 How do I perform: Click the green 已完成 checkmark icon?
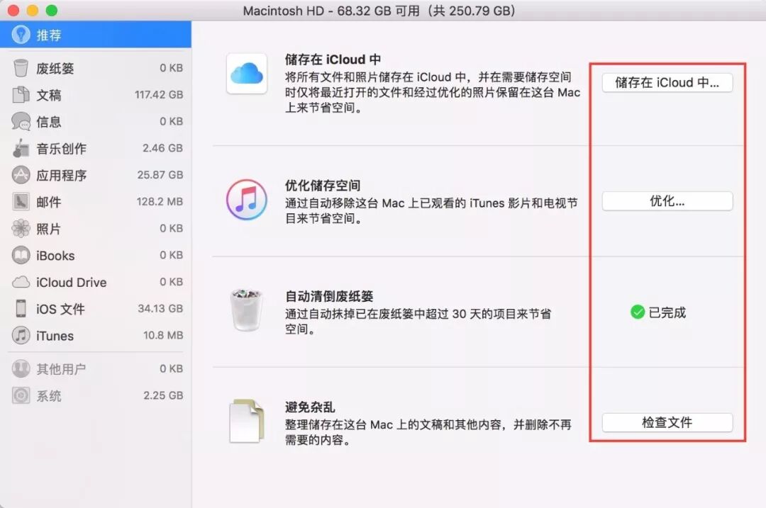(x=638, y=312)
